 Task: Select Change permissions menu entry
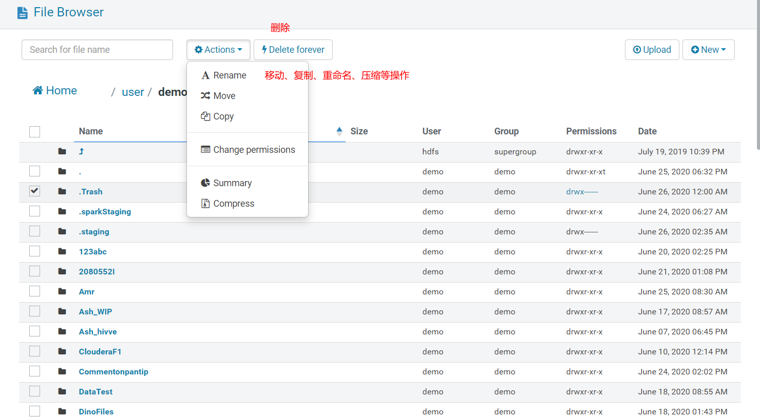click(248, 150)
